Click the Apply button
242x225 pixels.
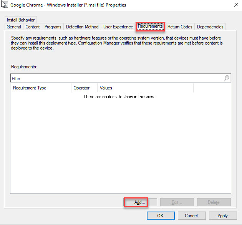[x=223, y=216]
